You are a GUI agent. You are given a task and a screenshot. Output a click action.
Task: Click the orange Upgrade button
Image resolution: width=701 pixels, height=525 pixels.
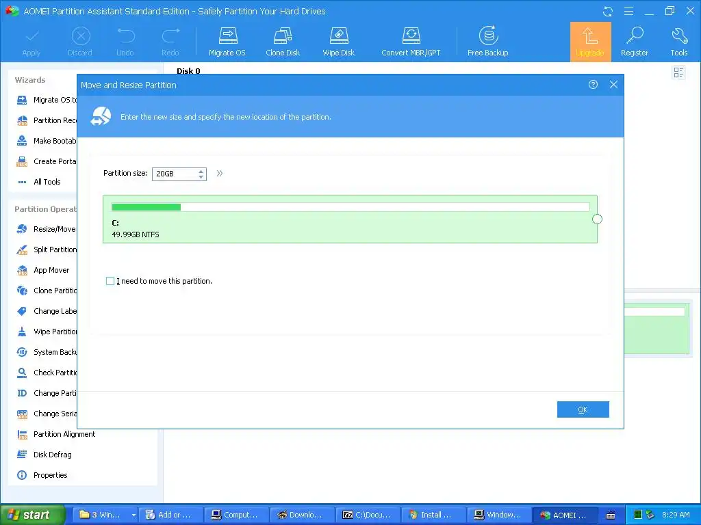point(590,42)
